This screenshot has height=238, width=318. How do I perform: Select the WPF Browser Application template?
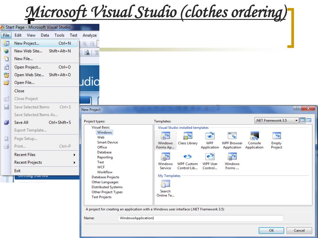tap(232, 140)
